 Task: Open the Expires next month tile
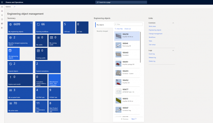20,80
